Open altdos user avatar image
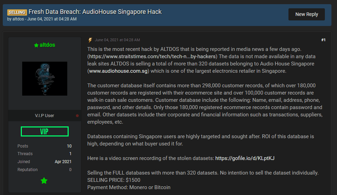 45,79
